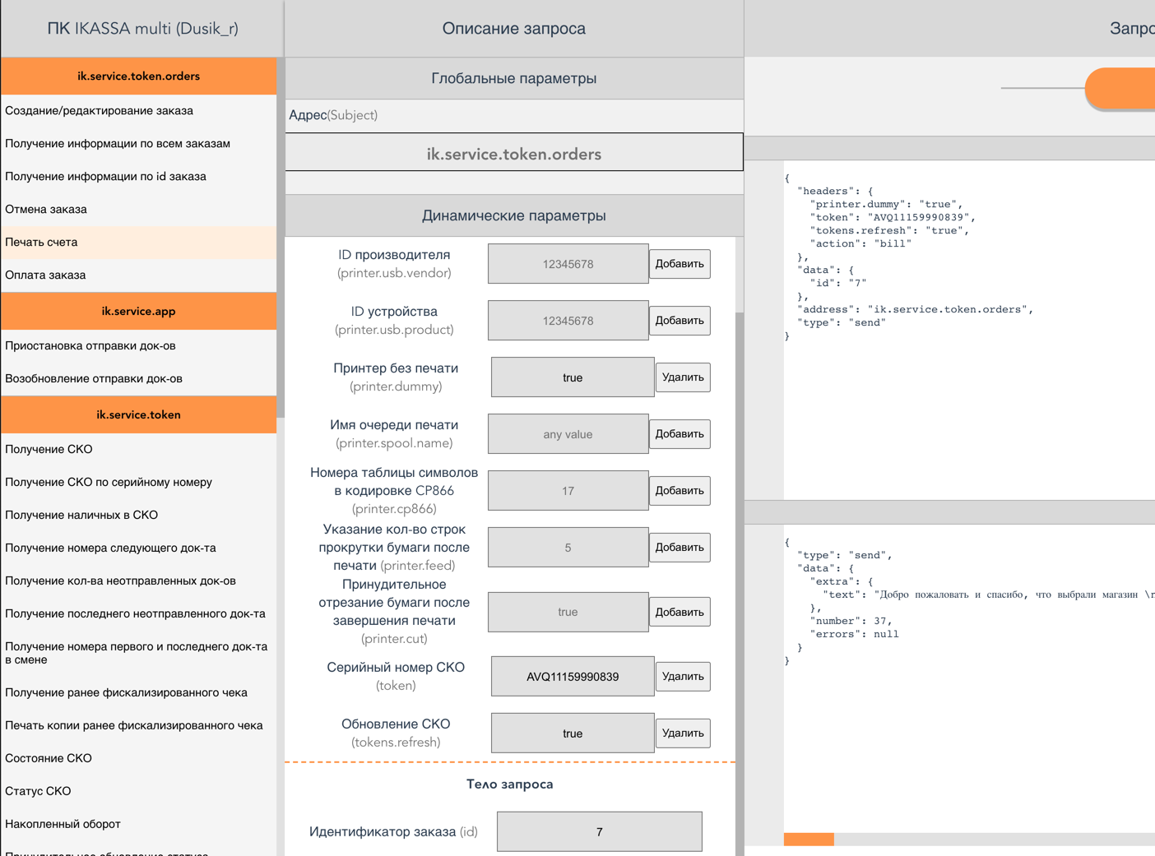Open 'Состояние СКО' request

[49, 759]
